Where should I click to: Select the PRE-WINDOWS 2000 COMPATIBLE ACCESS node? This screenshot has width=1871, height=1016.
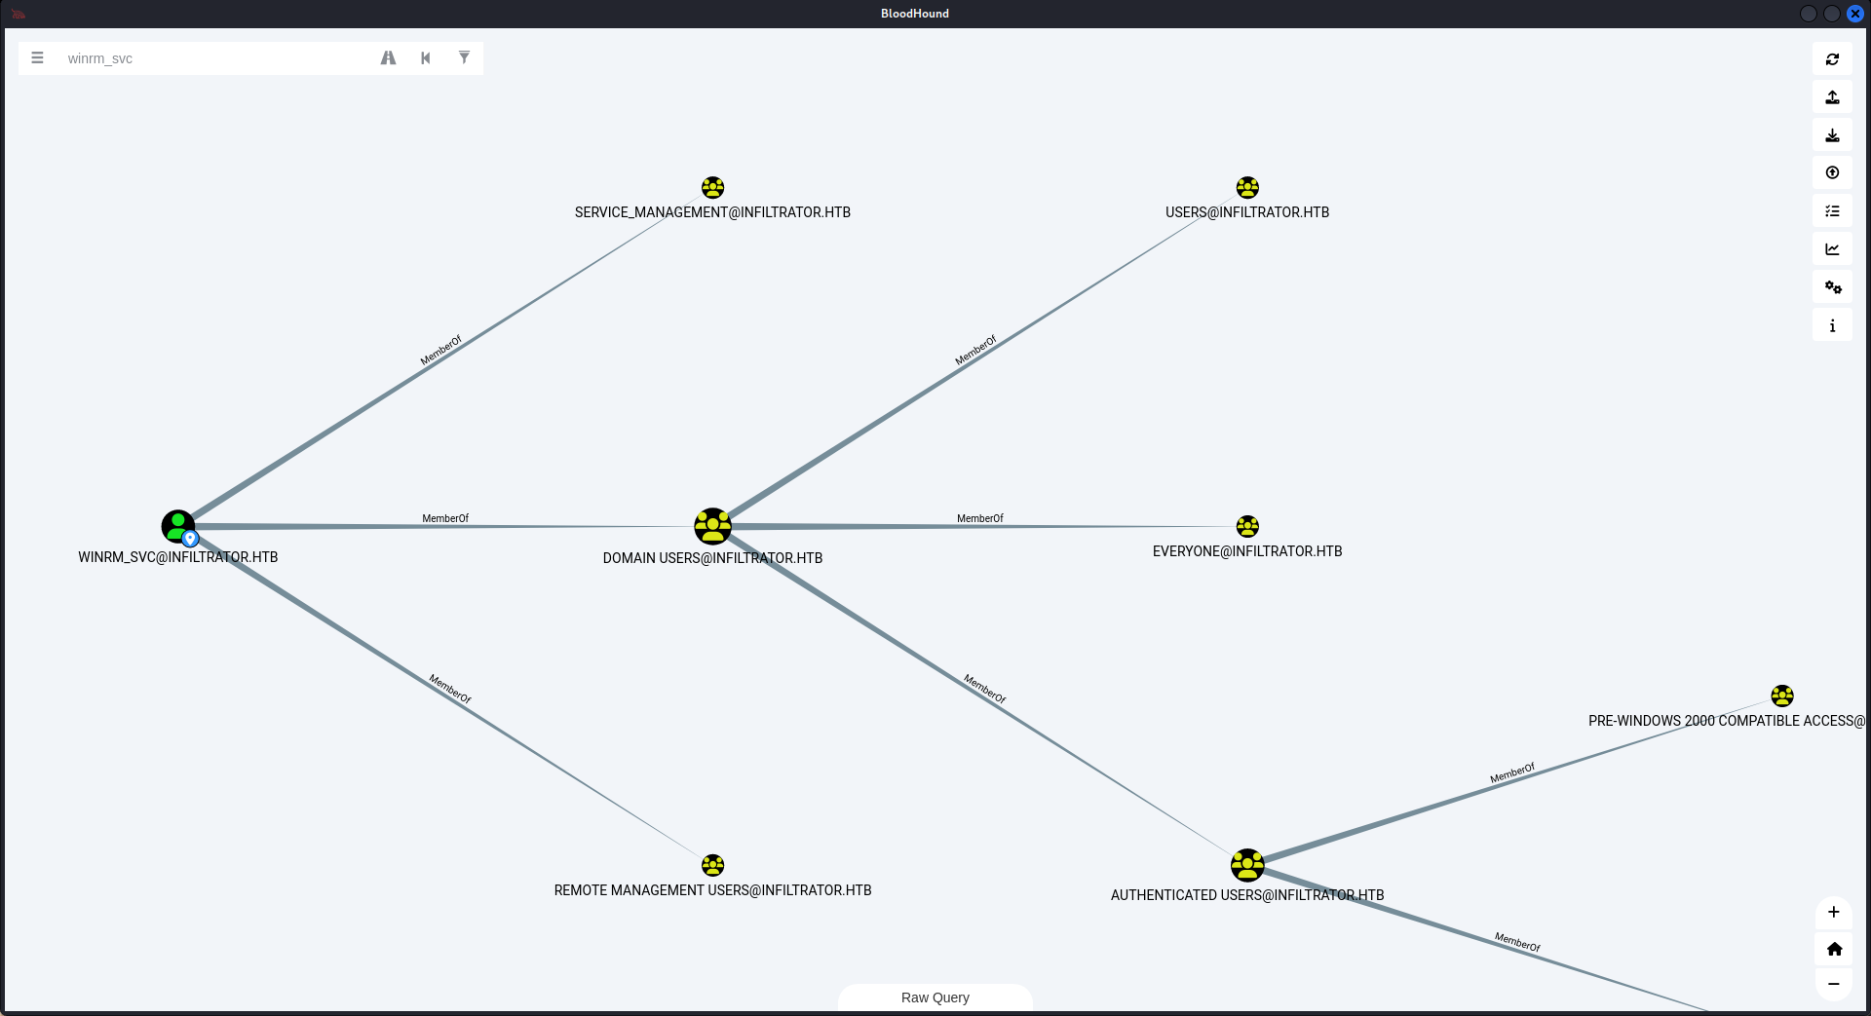pyautogui.click(x=1782, y=696)
